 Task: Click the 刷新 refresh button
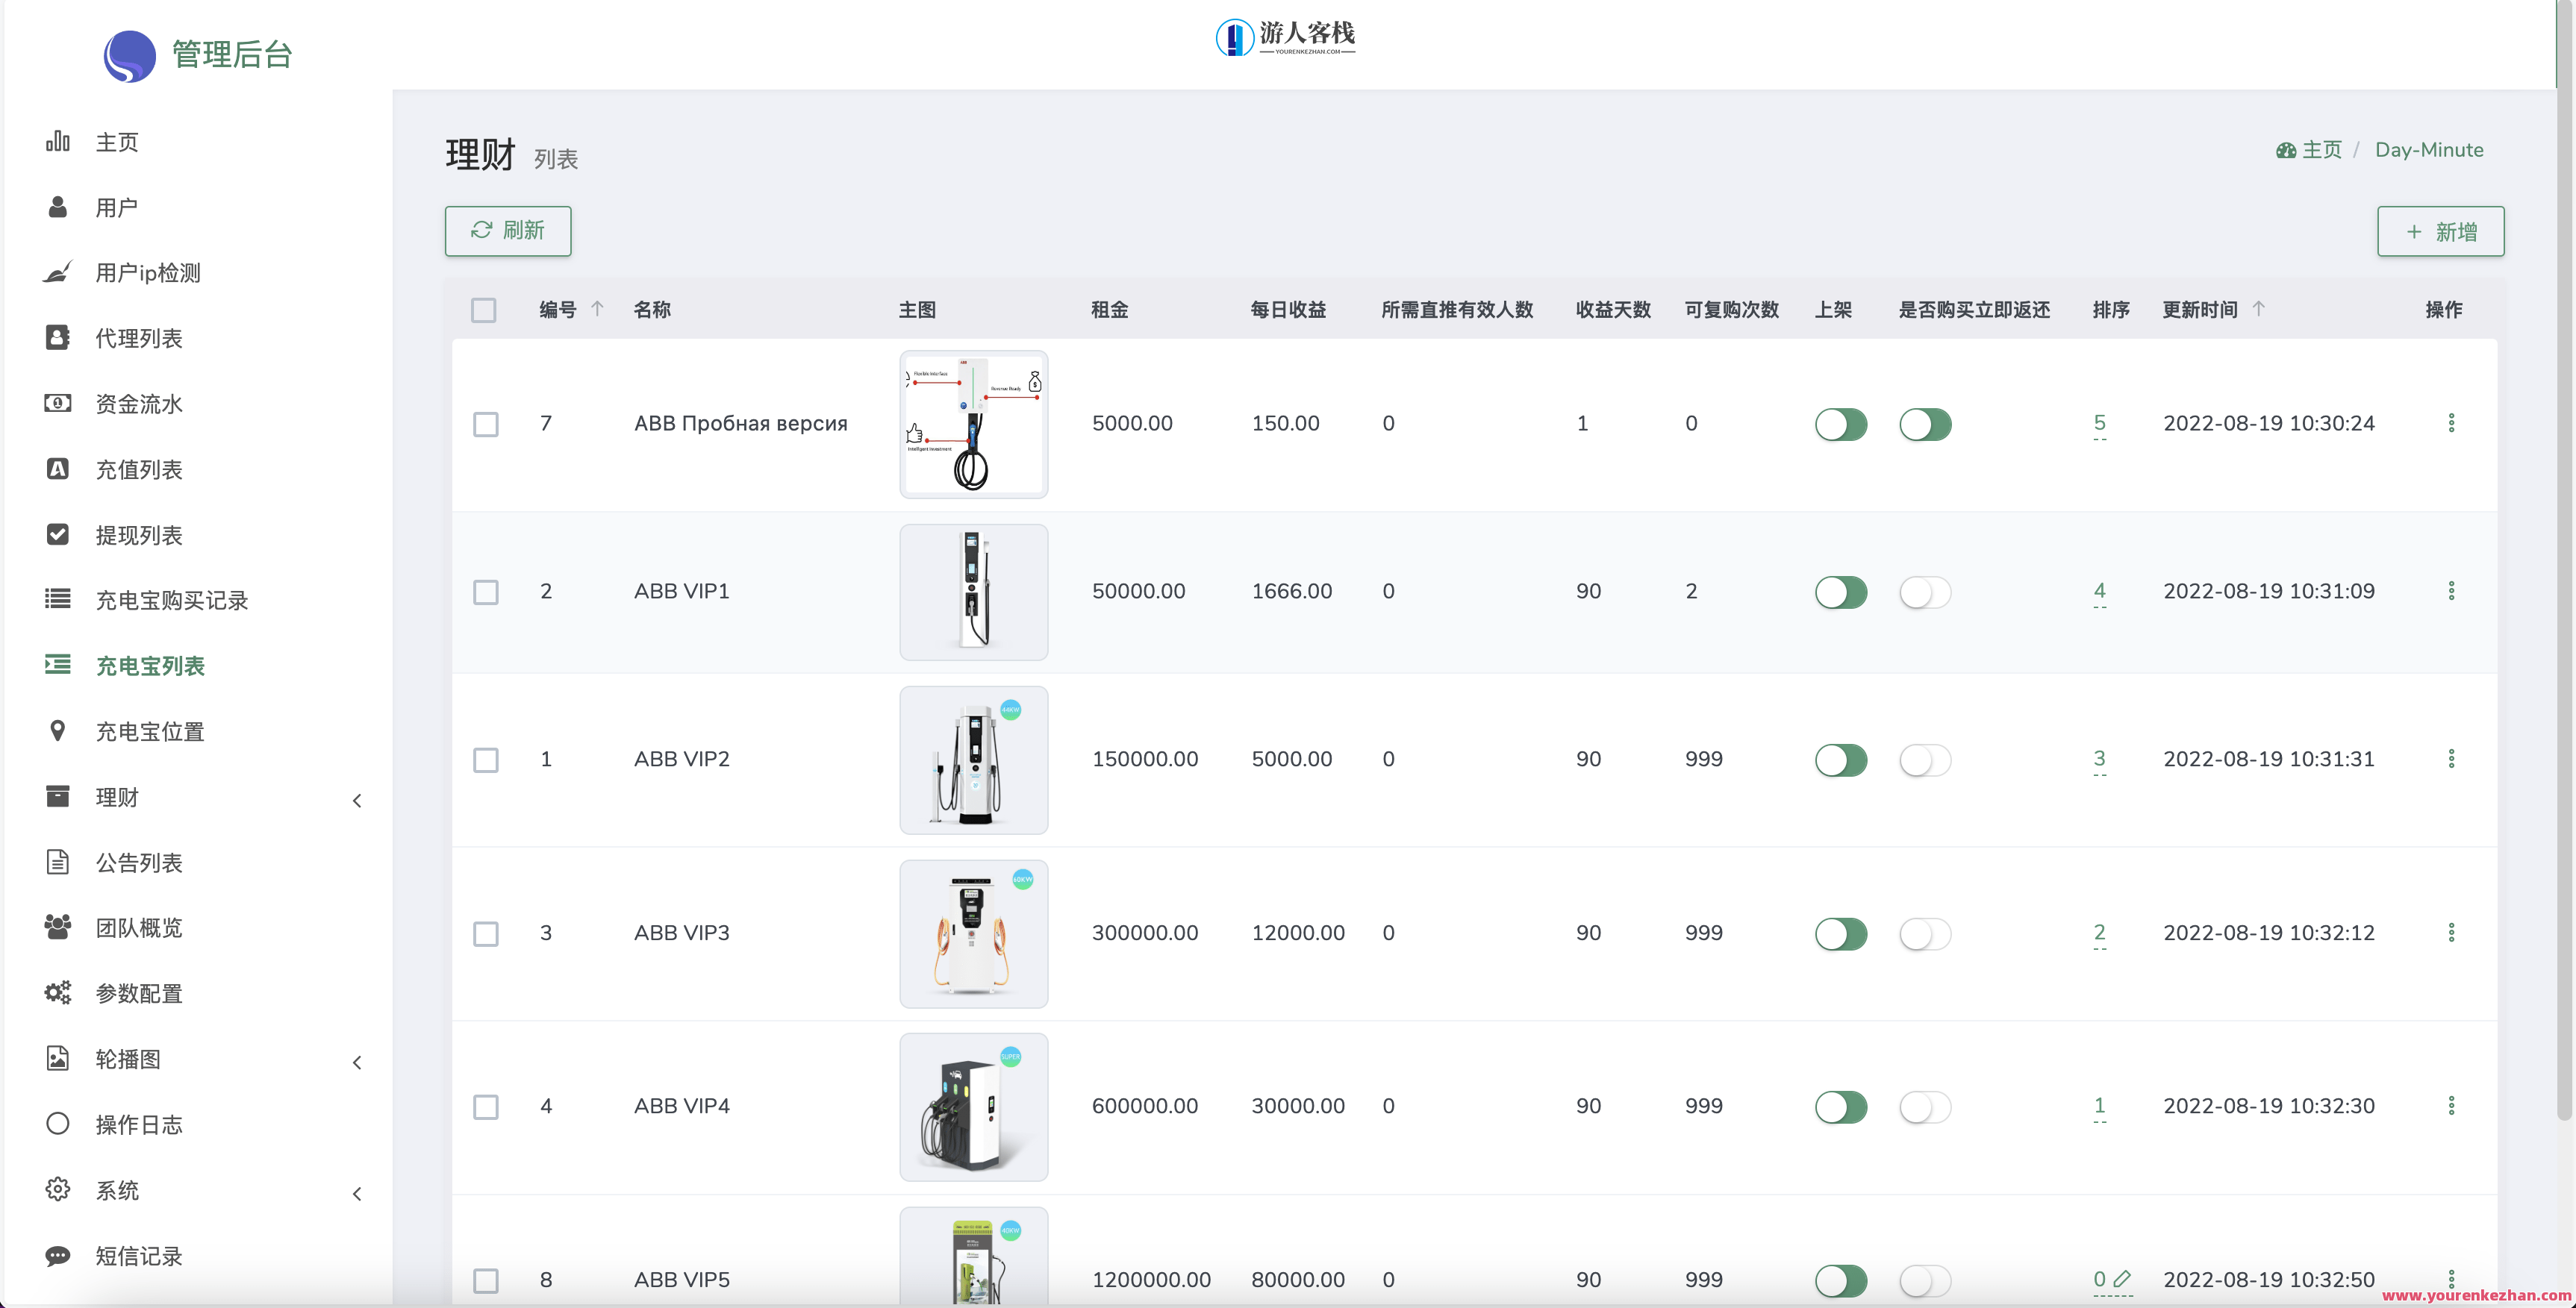tap(507, 230)
